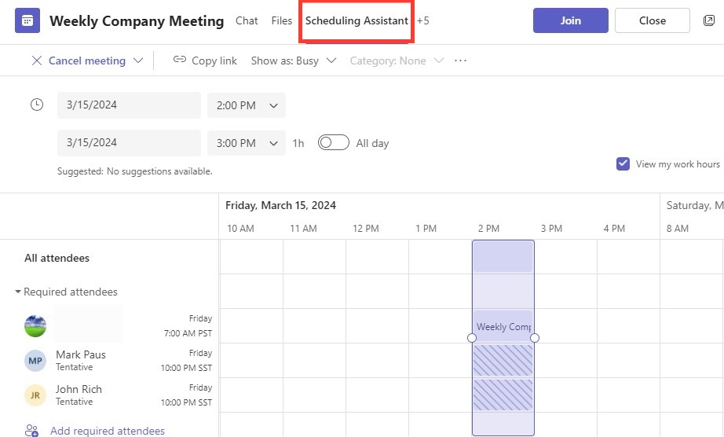Open the more options ellipsis
The image size is (724, 437).
point(460,61)
